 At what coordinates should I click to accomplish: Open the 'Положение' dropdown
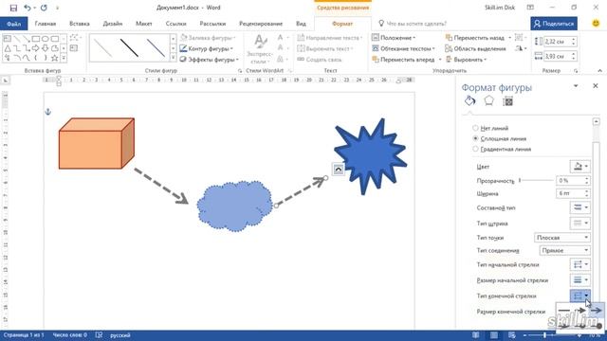click(394, 38)
